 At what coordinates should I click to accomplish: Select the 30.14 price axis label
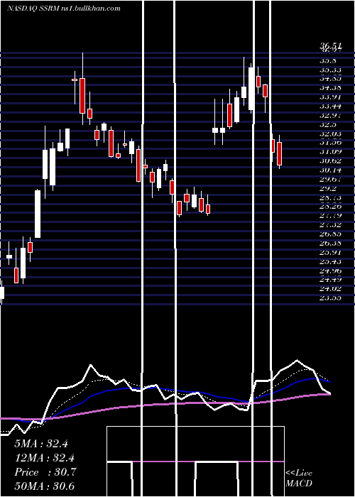[330, 170]
